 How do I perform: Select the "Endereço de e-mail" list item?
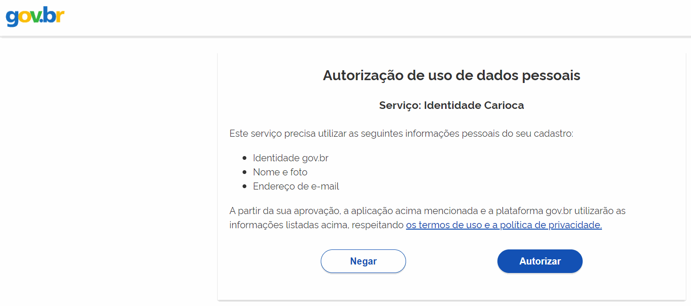point(296,187)
